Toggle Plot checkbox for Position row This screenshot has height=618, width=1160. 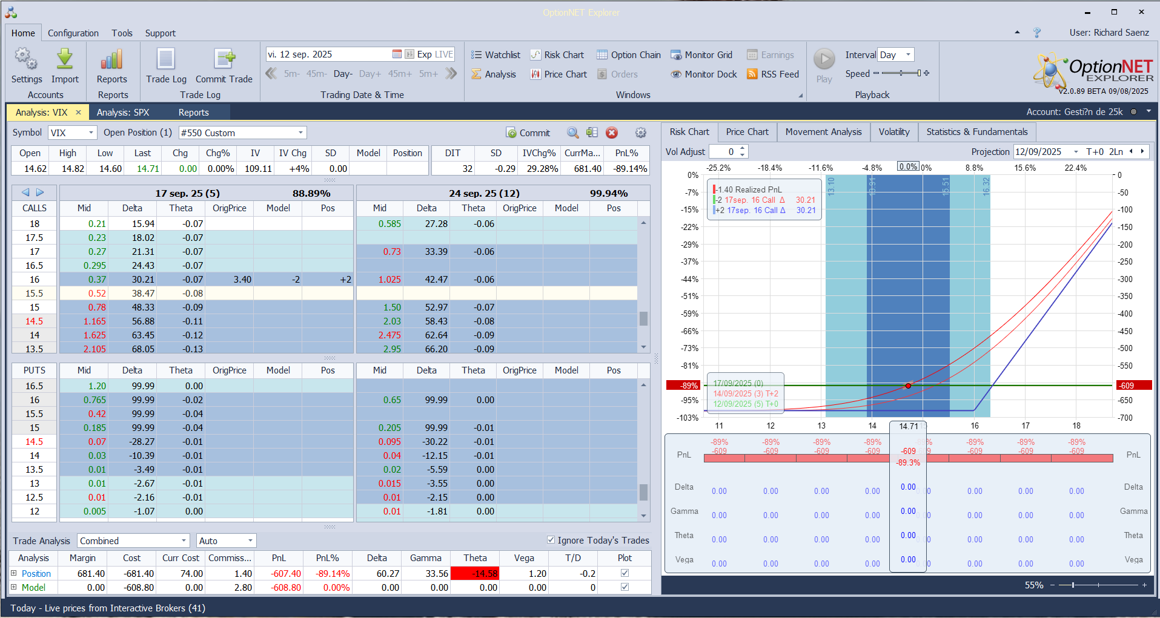click(625, 573)
